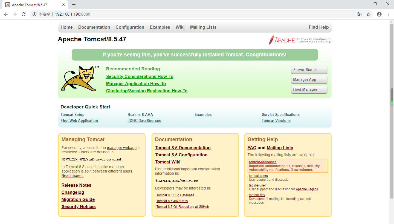The image size is (394, 224).
Task: Click the $CATALINA_HOME/RUNNING.txt path text
Action: (177, 181)
